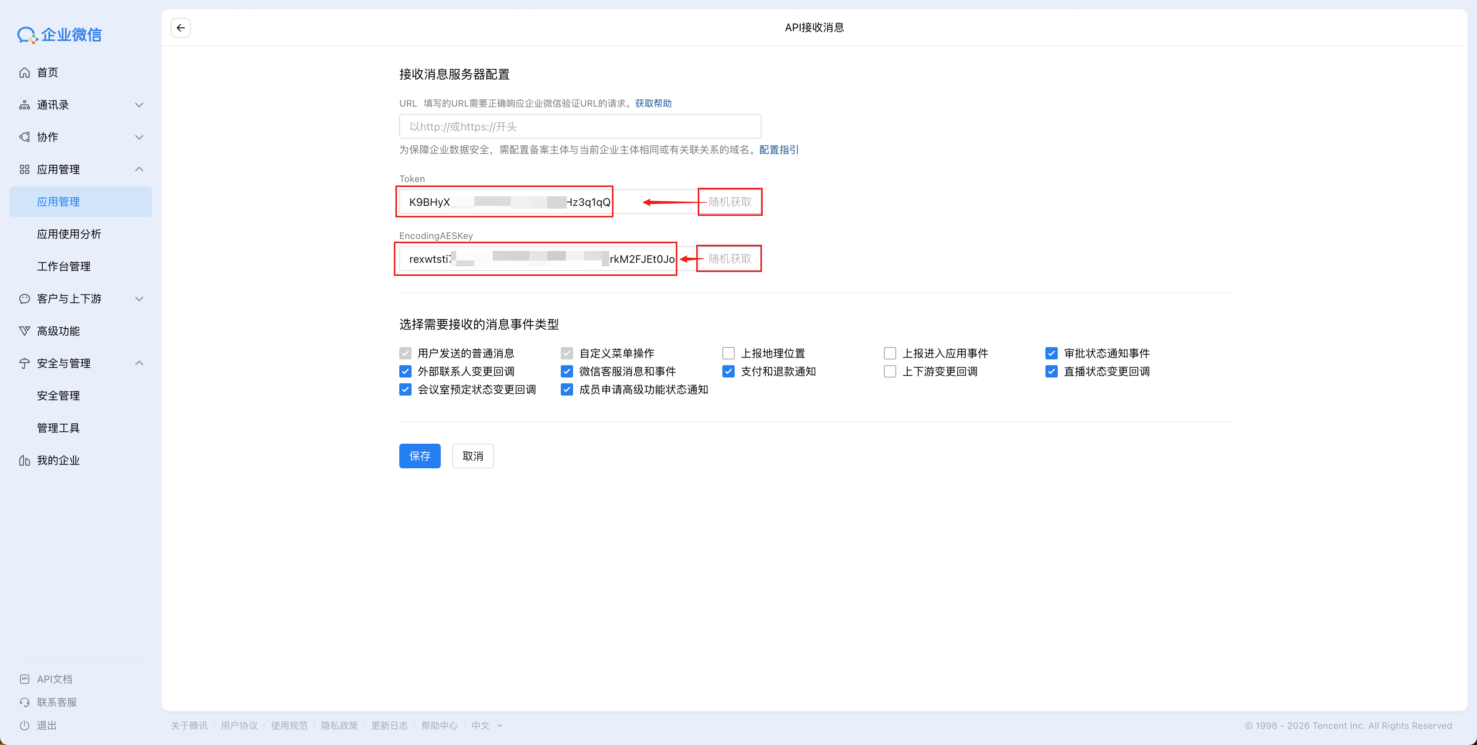The image size is (1477, 745).
Task: Expand the 客户与上下游 menu chevron
Action: 139,299
